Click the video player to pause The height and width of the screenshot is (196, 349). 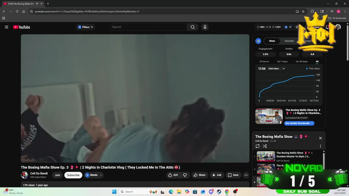(135, 98)
